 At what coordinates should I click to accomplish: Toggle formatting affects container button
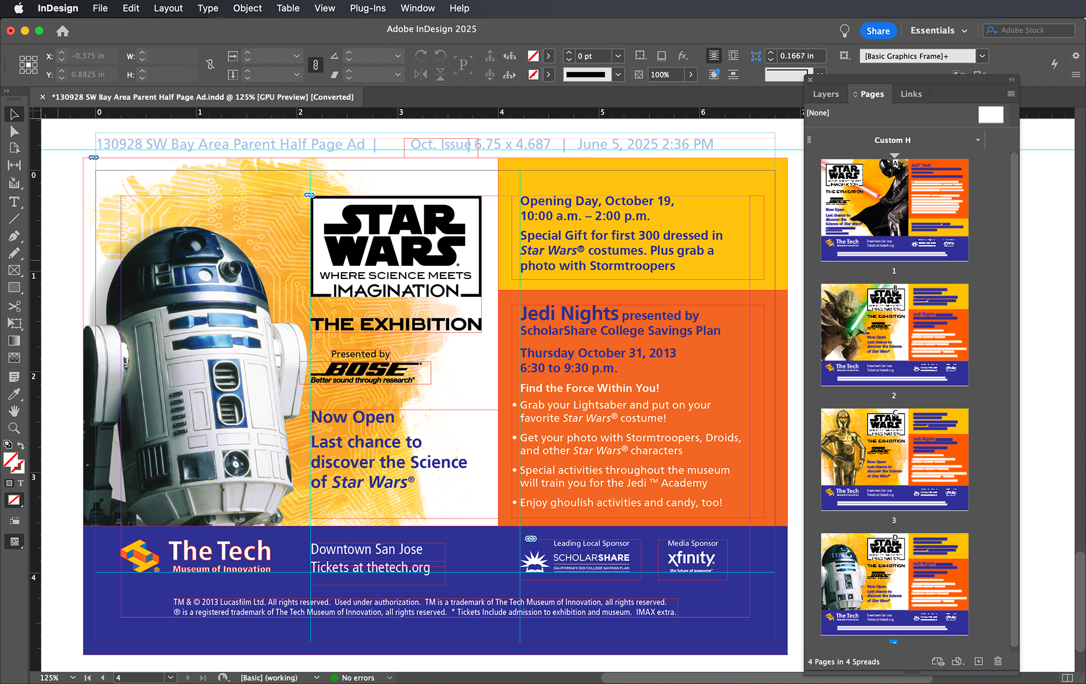[x=9, y=483]
